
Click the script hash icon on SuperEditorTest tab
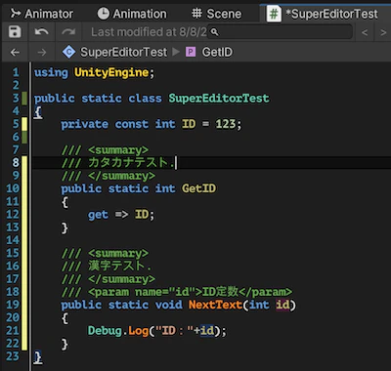pos(274,15)
